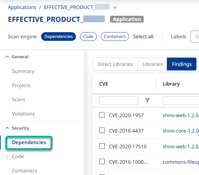Click the CVE column filter funnel icon
The image size is (199, 175).
[147, 100]
